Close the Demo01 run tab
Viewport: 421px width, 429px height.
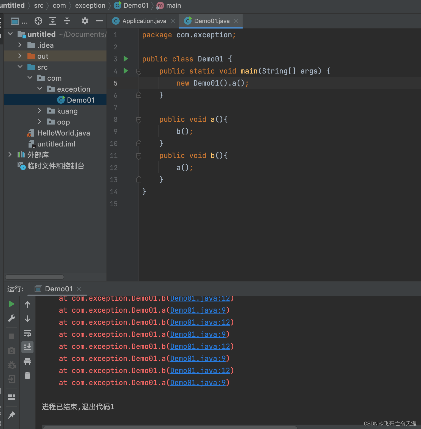[79, 289]
